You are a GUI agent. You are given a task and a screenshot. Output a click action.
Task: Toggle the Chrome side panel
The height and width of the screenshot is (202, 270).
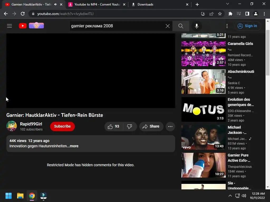click(247, 14)
